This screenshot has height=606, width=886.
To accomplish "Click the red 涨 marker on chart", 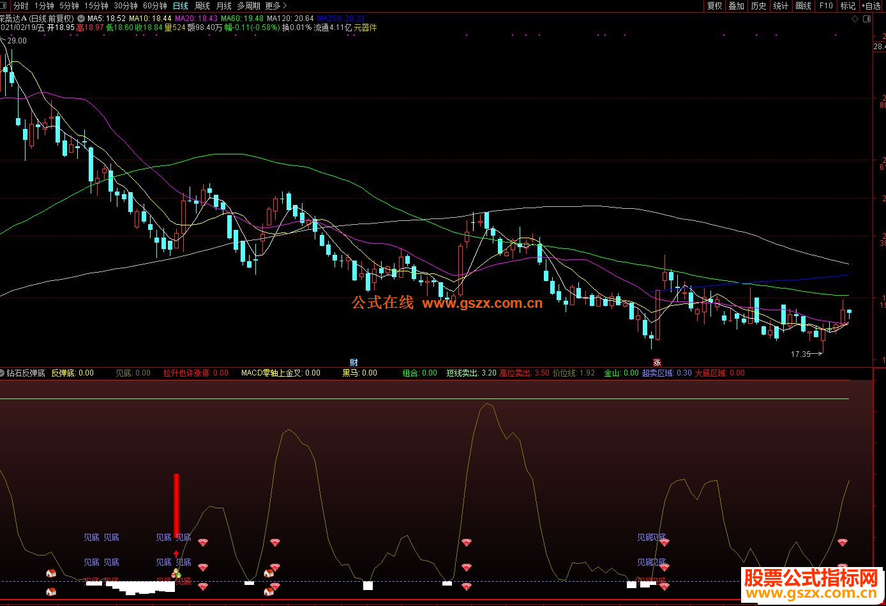I will point(656,362).
